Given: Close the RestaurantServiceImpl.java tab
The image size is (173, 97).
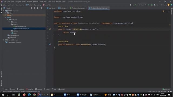Looking at the screenshot, I should tap(108, 8).
